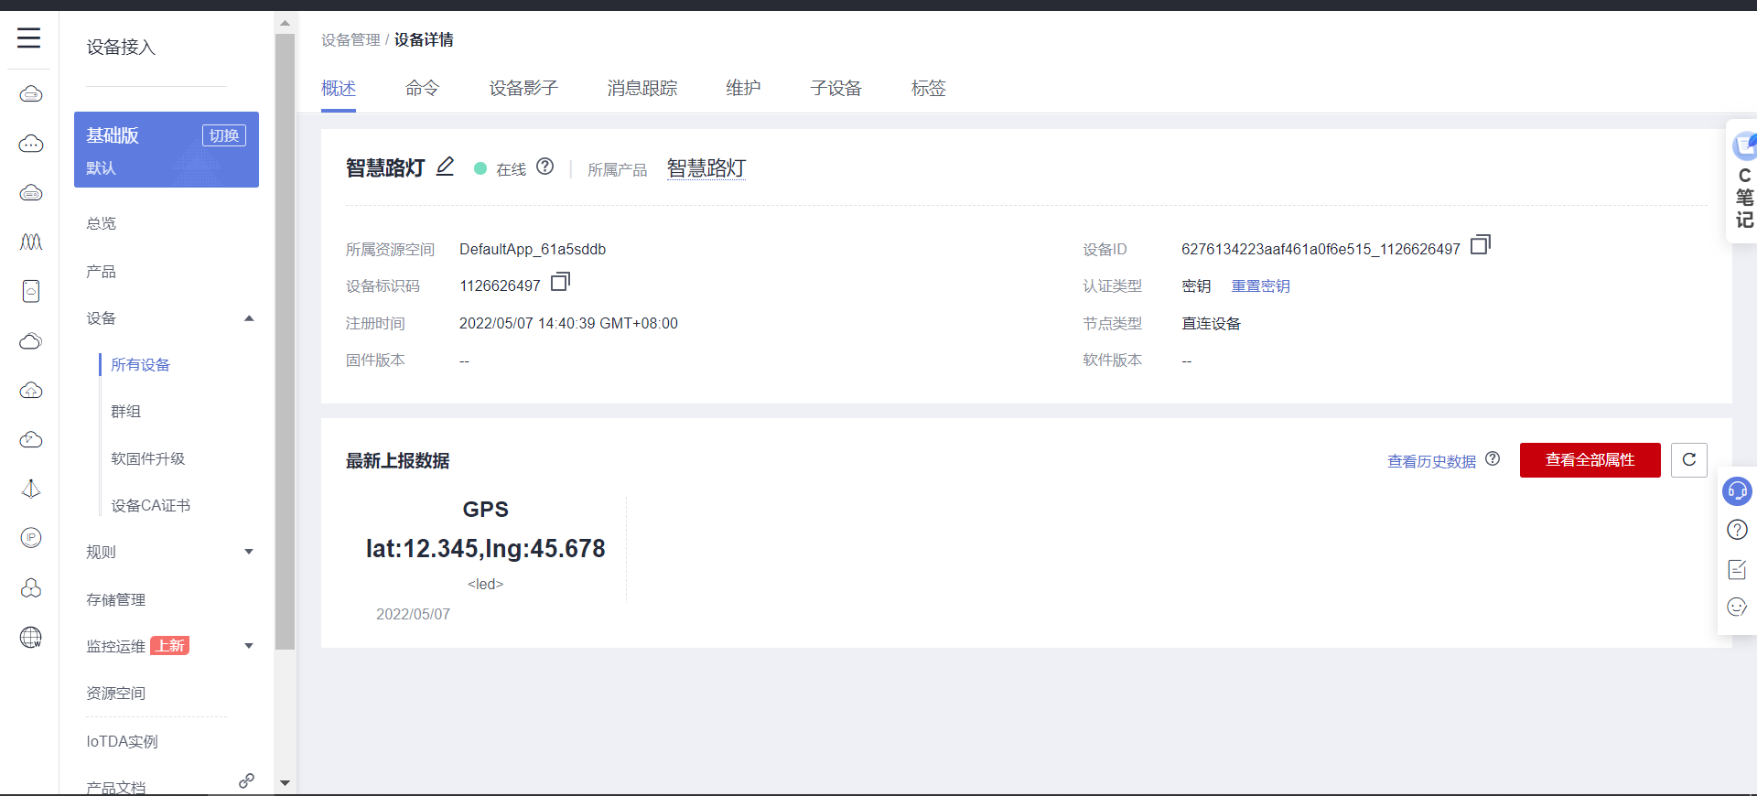Click the 基础版 edition card title
This screenshot has width=1757, height=796.
coord(113,135)
